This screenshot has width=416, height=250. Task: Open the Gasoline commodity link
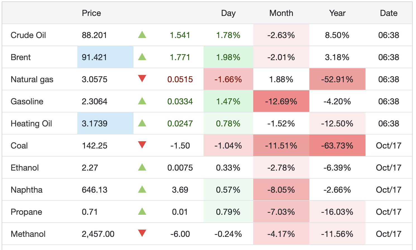(27, 102)
